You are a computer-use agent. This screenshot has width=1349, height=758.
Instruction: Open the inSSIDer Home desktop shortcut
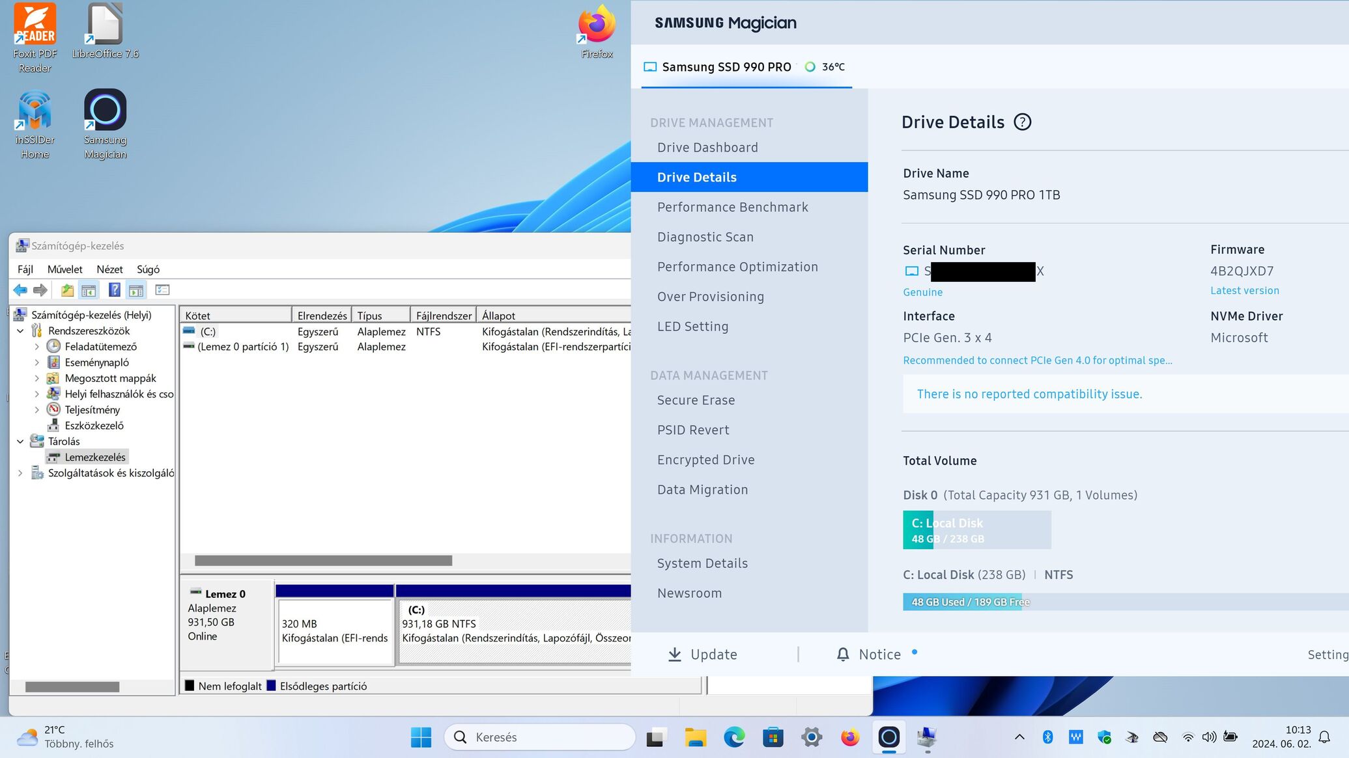tap(35, 124)
